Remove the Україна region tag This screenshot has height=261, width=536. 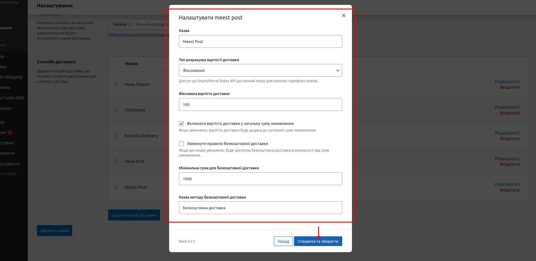pos(130,24)
